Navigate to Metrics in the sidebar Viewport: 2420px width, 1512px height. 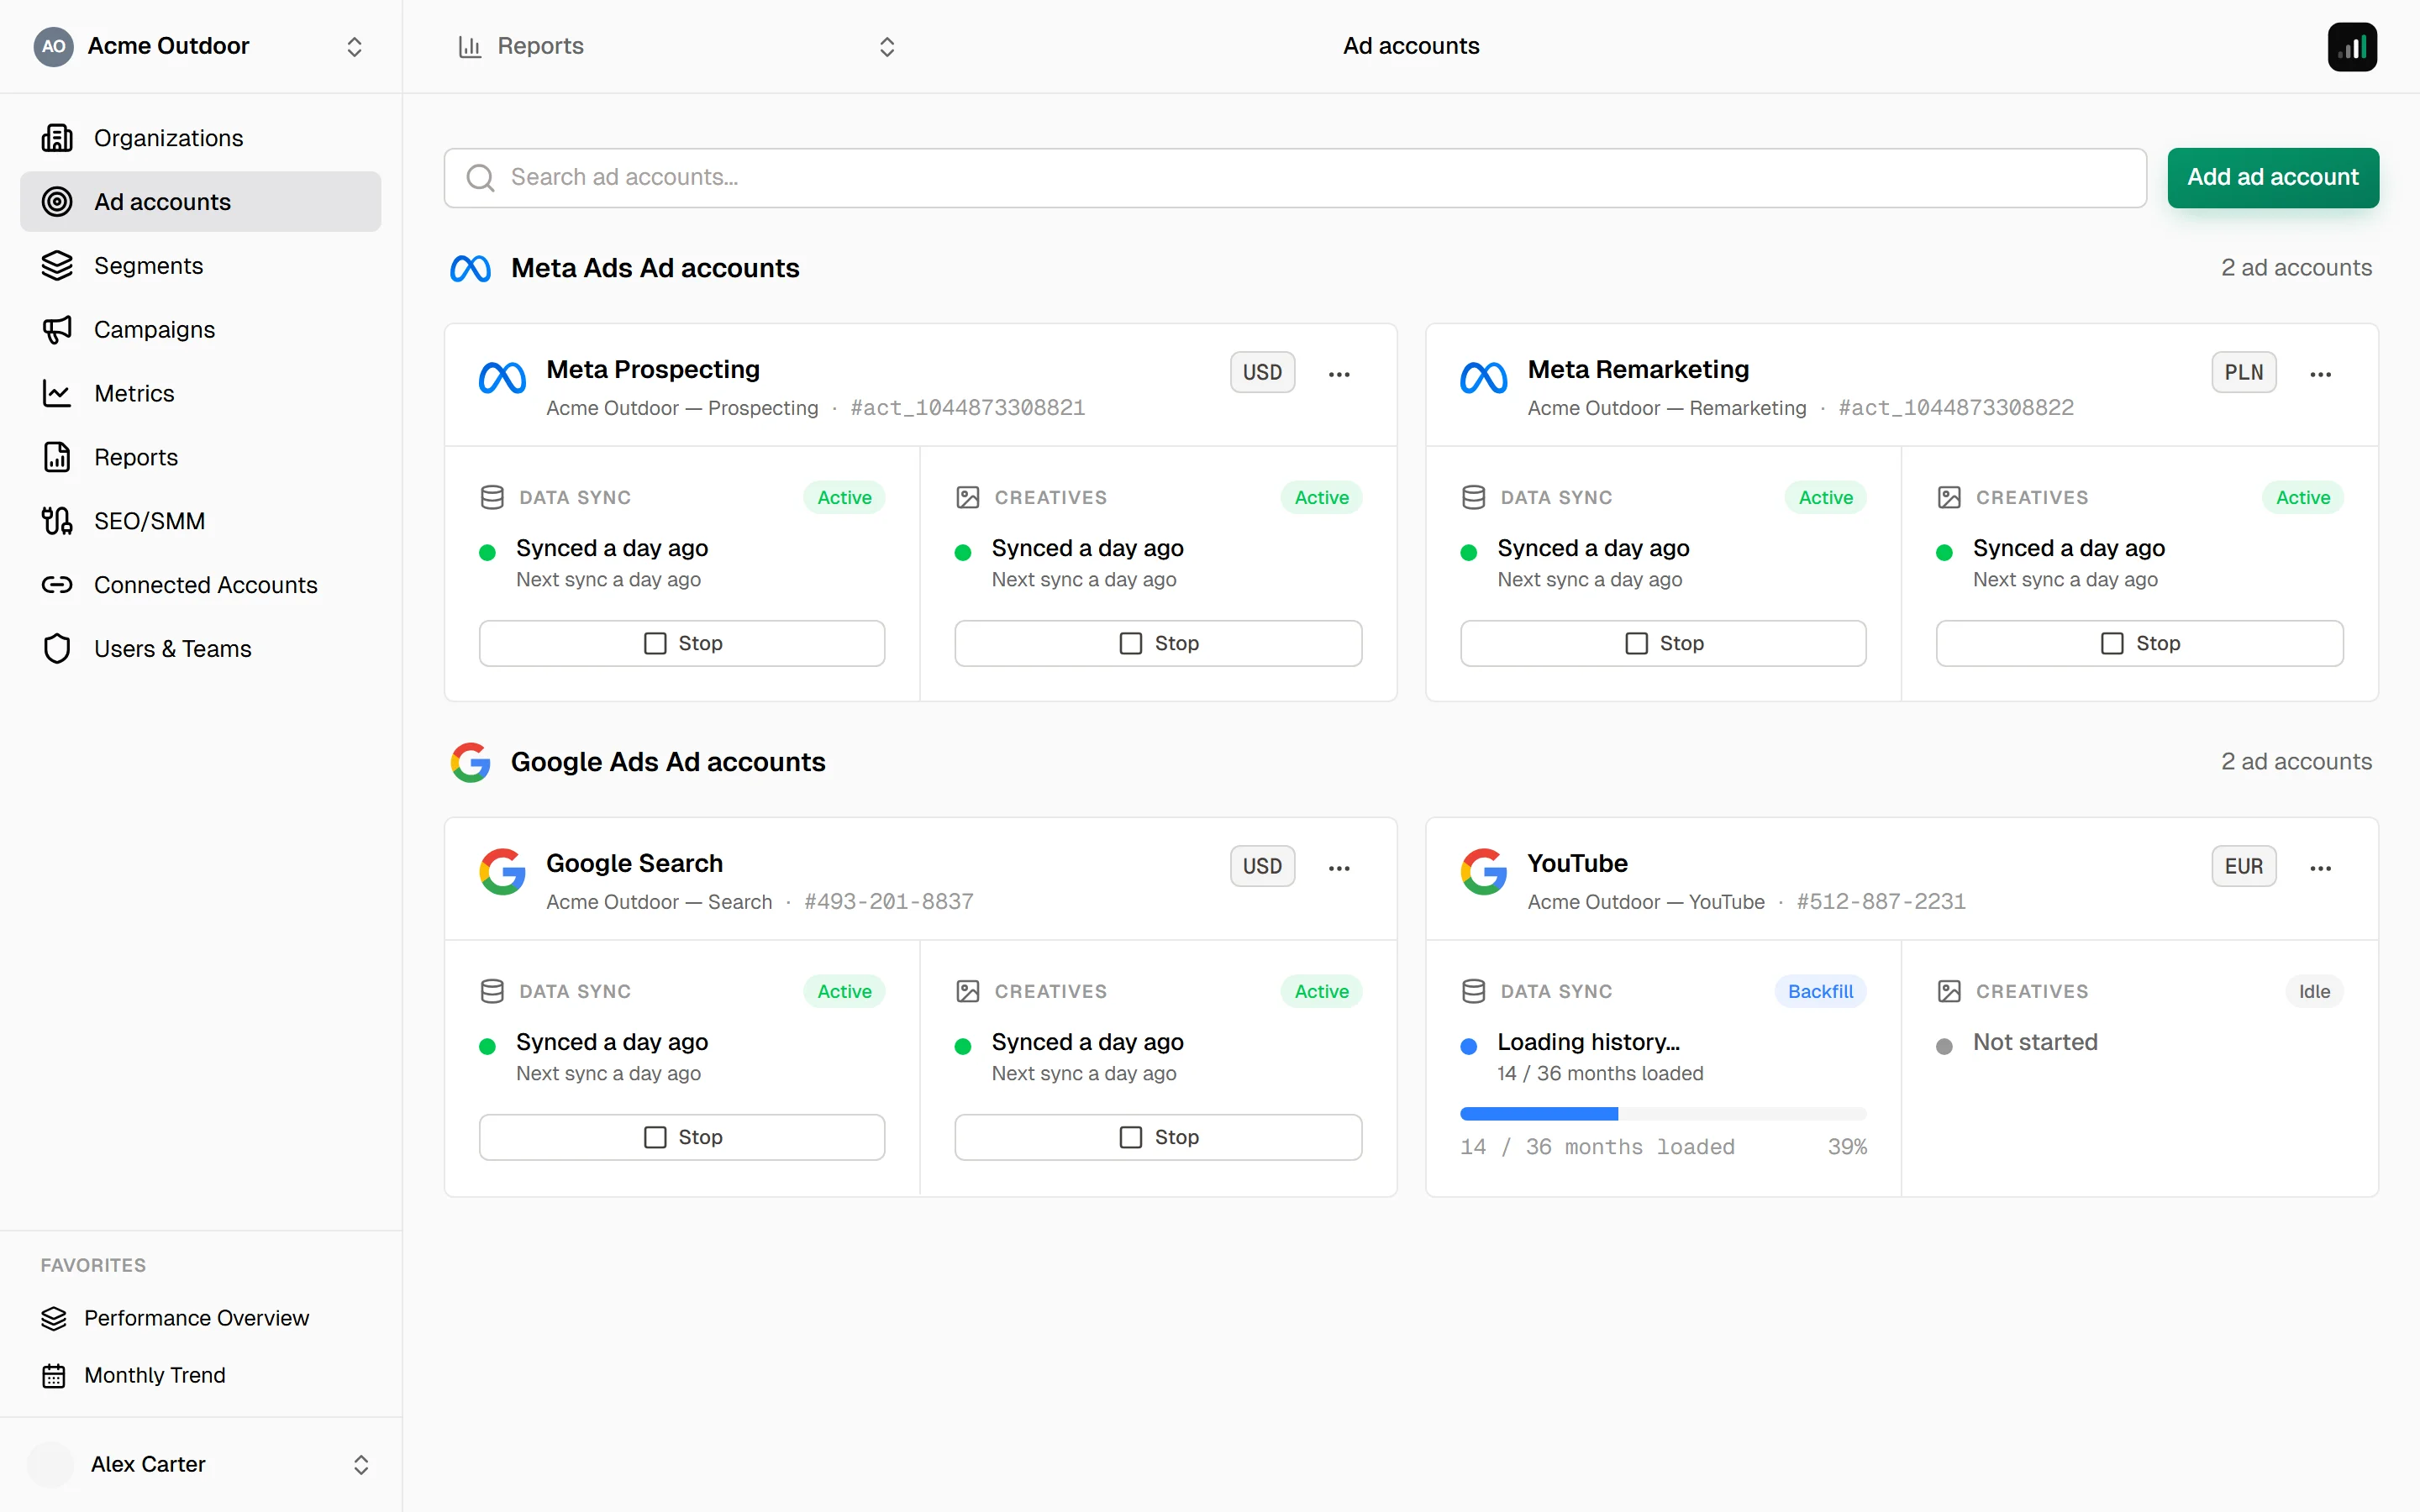click(x=201, y=394)
